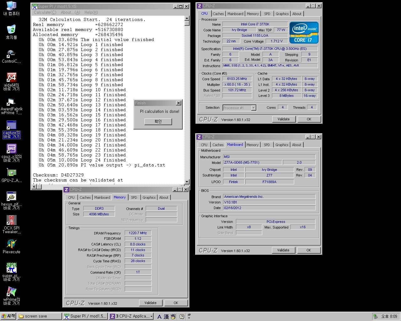Launch the GPU-Z desktop icon
This screenshot has width=401, height=321.
point(11,175)
